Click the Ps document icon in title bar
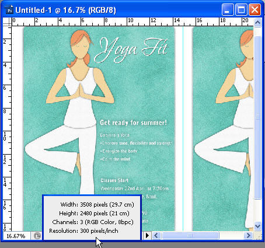This screenshot has height=248, width=265. tap(9, 10)
